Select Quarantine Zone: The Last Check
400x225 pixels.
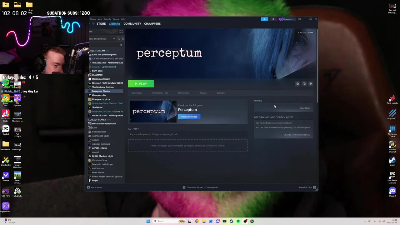click(106, 103)
